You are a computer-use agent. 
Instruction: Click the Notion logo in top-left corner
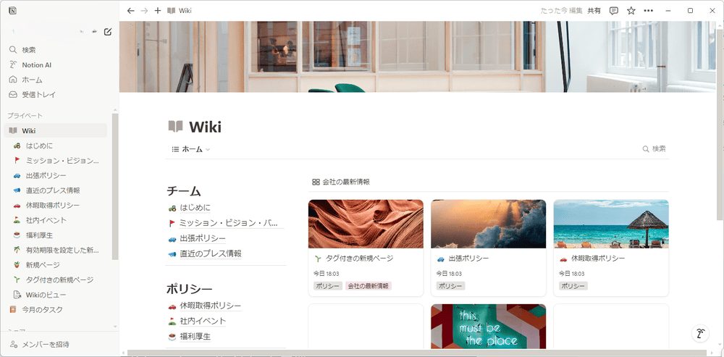12,11
